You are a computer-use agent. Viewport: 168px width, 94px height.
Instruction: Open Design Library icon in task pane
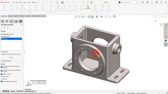[166, 29]
